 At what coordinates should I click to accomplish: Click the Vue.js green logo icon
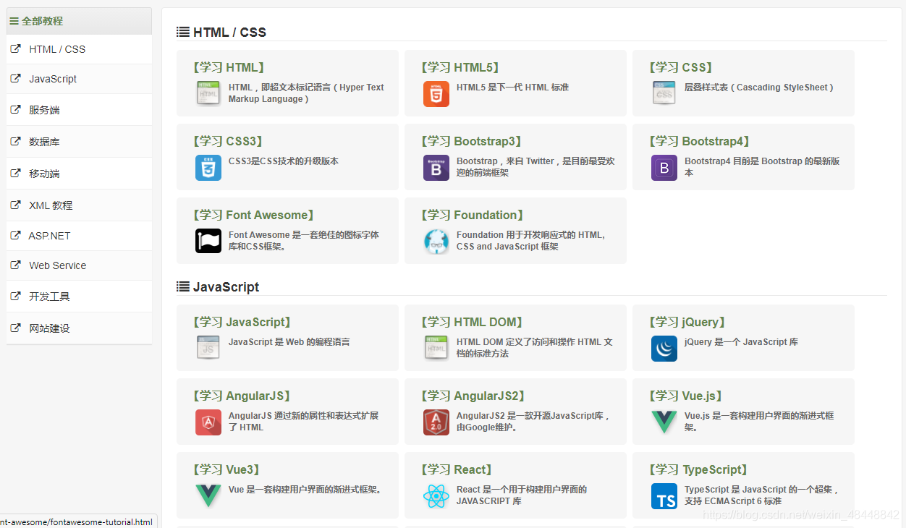[x=664, y=422]
